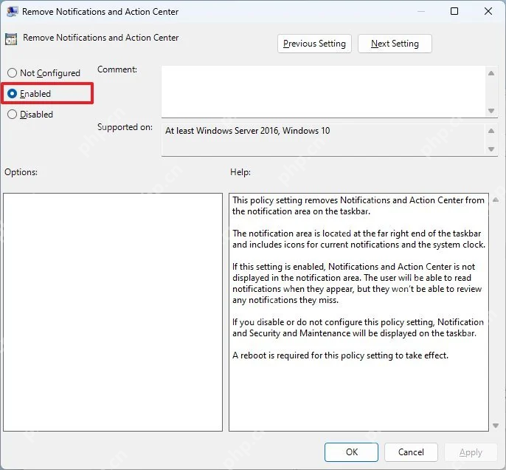Image resolution: width=506 pixels, height=470 pixels.
Task: Close the Remove Notifications dialog
Action: point(488,11)
